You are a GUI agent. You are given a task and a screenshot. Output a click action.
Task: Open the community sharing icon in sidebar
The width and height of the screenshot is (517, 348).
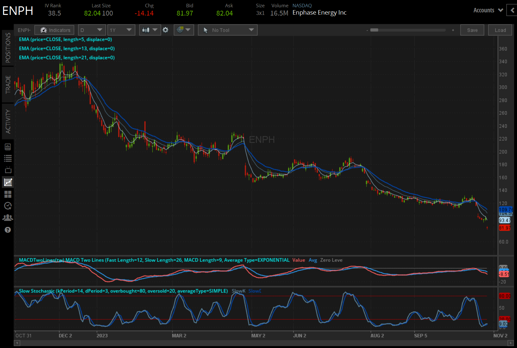click(x=8, y=218)
